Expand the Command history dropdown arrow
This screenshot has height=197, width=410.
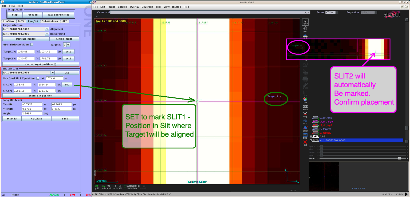click(x=309, y=13)
